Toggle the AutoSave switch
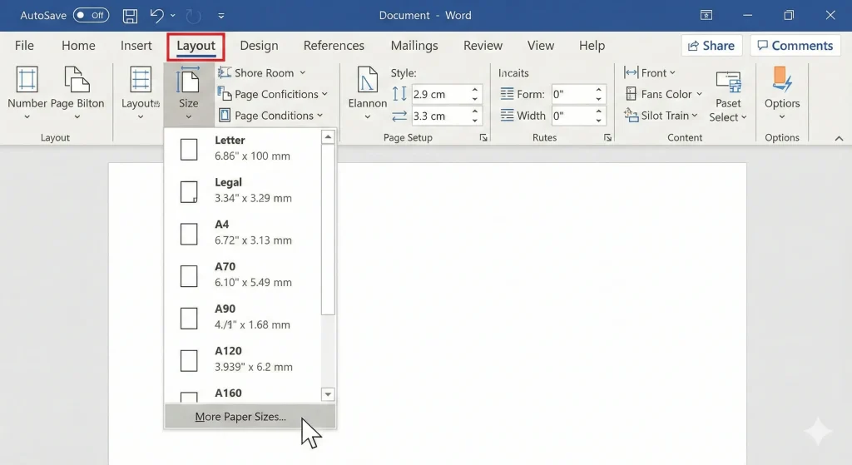Viewport: 852px width, 465px height. click(91, 15)
